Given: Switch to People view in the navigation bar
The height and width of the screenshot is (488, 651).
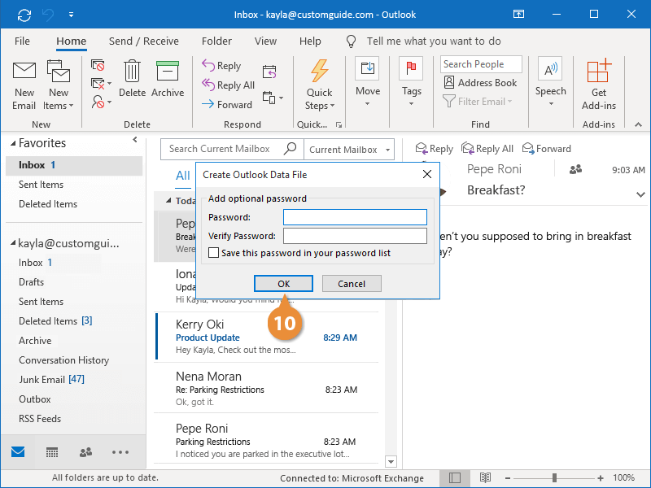Looking at the screenshot, I should [x=85, y=452].
